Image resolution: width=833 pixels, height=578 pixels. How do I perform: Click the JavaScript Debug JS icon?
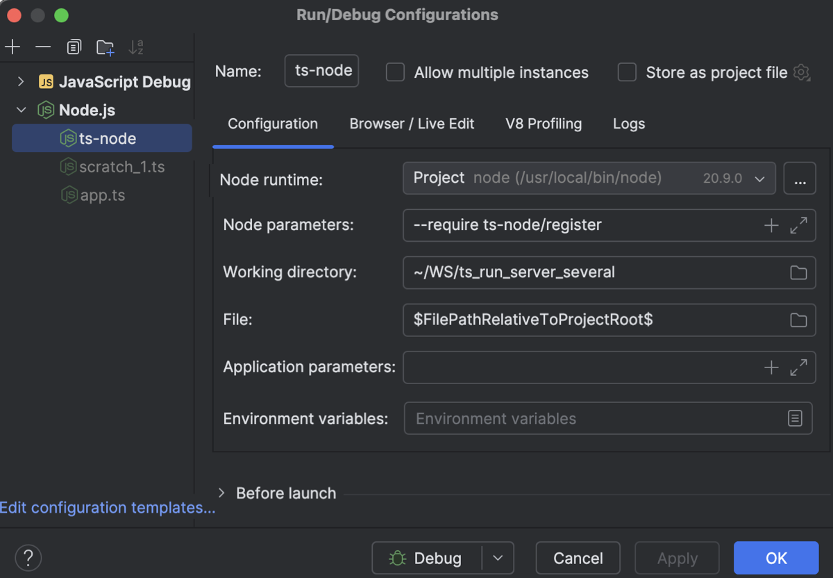[x=46, y=82]
